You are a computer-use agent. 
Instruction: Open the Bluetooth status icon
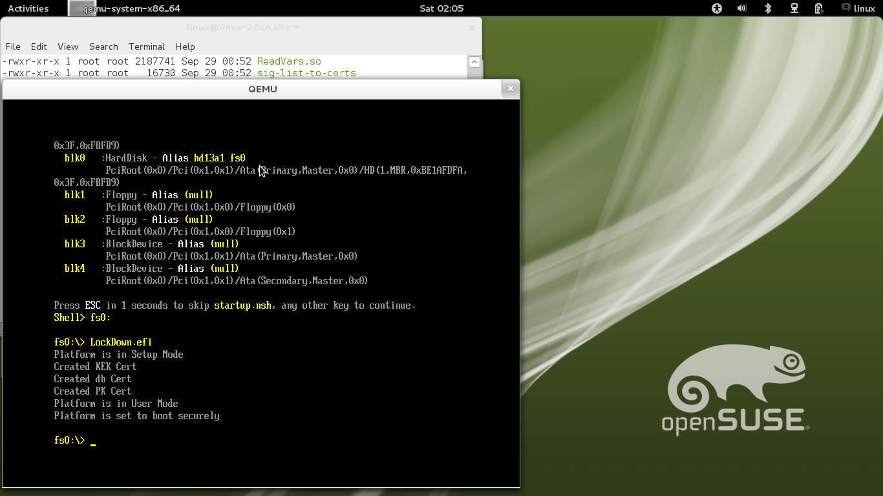point(768,8)
